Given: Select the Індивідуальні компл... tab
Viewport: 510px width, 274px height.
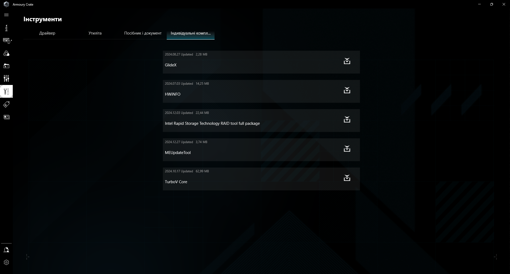Looking at the screenshot, I should point(191,33).
